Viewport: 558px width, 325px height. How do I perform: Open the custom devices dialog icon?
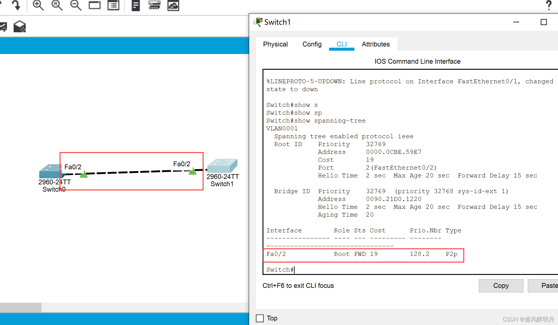pyautogui.click(x=113, y=5)
